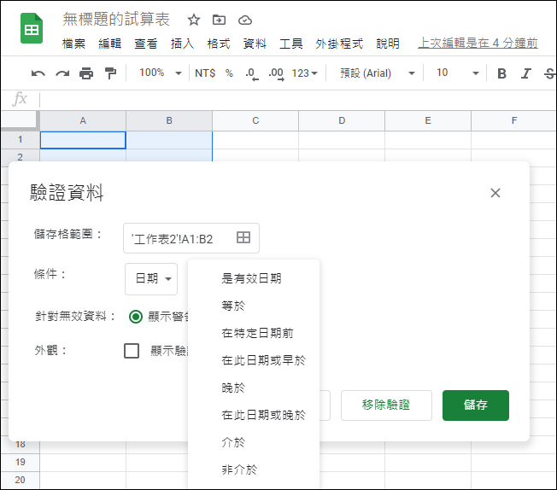Screen dimensions: 557x490
Task: Select column C header
Action: point(255,120)
